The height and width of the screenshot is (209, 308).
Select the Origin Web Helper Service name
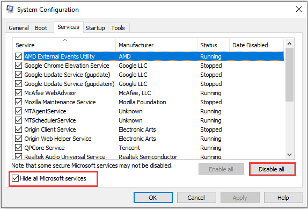(58, 139)
